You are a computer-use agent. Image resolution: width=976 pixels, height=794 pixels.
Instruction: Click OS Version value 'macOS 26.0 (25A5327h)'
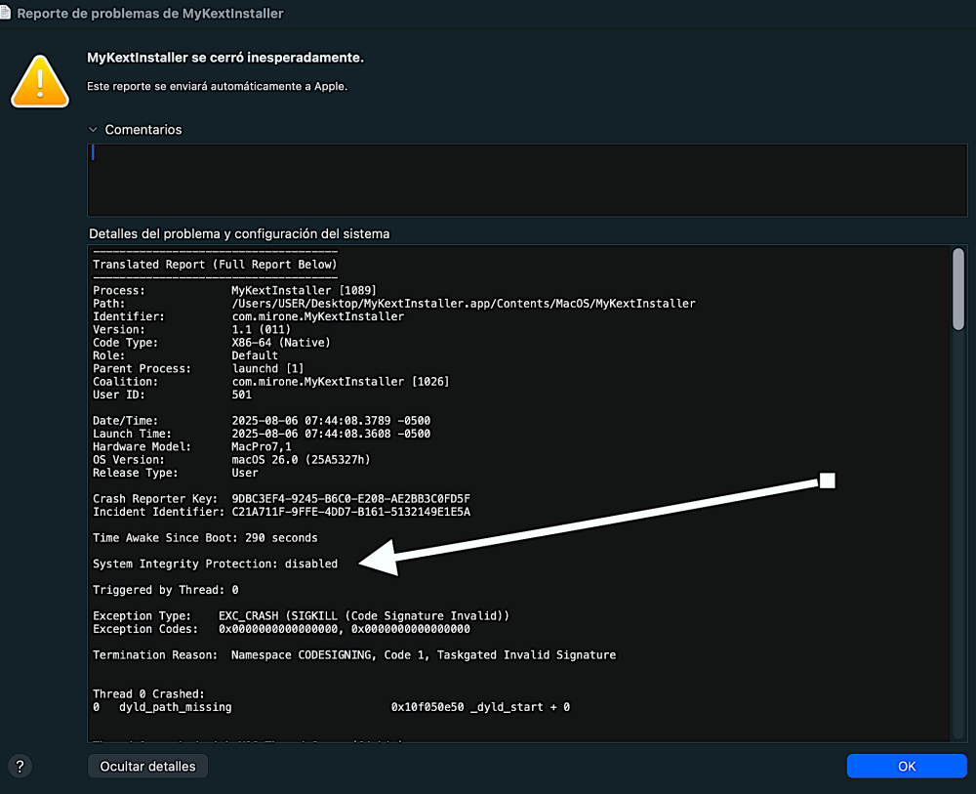301,460
